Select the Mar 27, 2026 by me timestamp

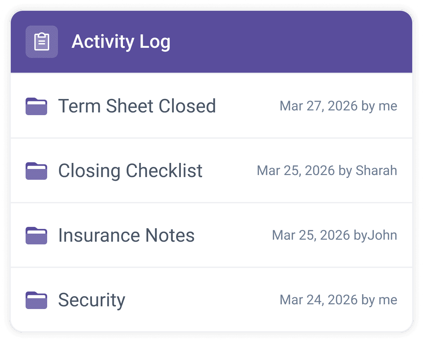pyautogui.click(x=338, y=106)
